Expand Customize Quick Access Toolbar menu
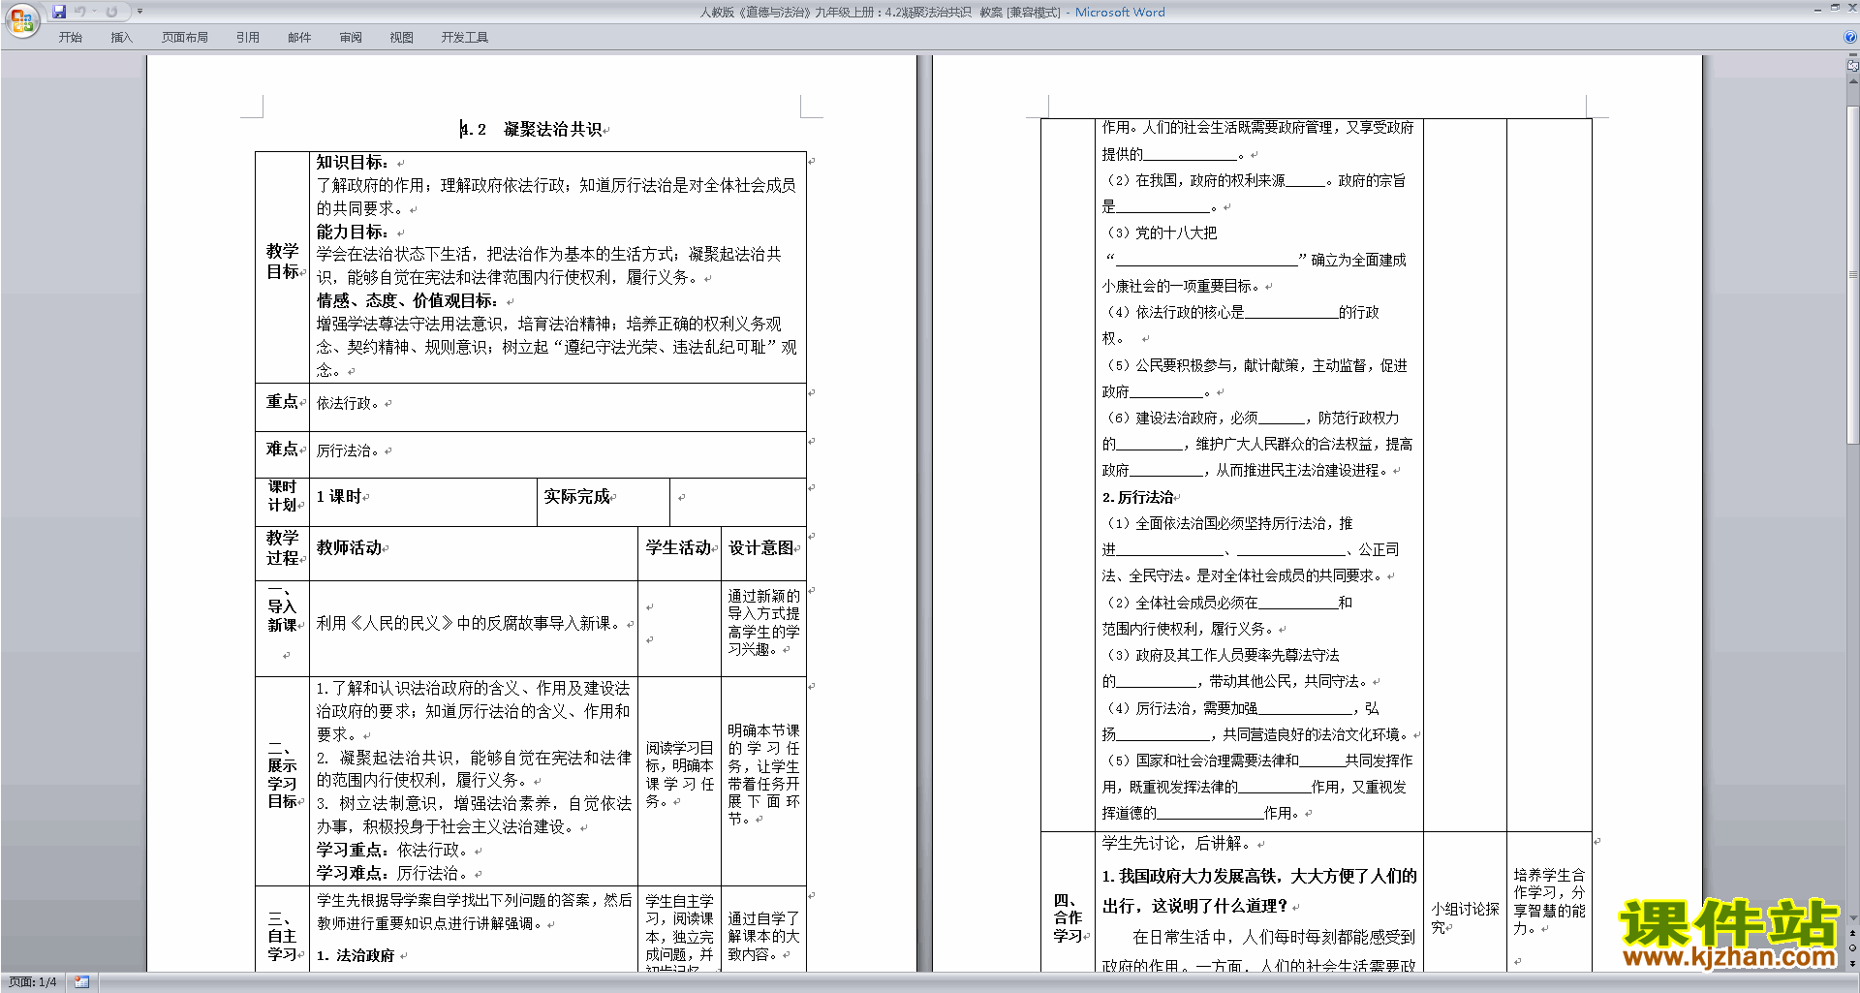The height and width of the screenshot is (993, 1860). pos(139,12)
